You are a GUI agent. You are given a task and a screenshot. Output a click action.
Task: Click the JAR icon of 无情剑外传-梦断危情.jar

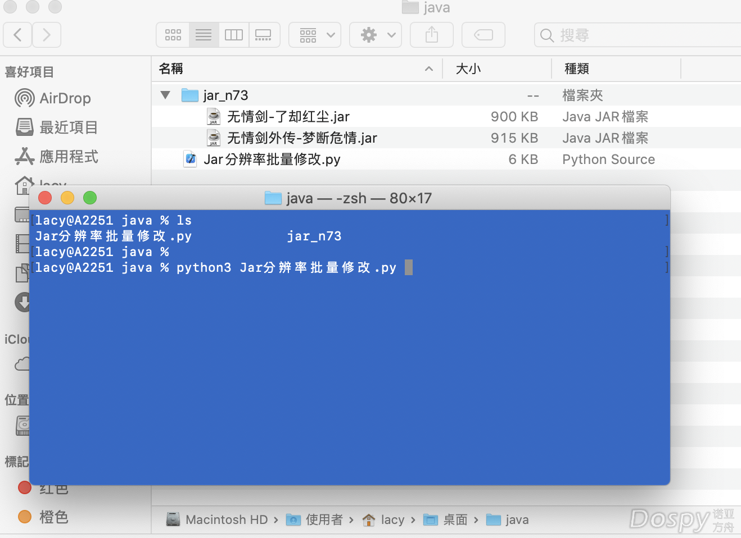[x=214, y=138]
